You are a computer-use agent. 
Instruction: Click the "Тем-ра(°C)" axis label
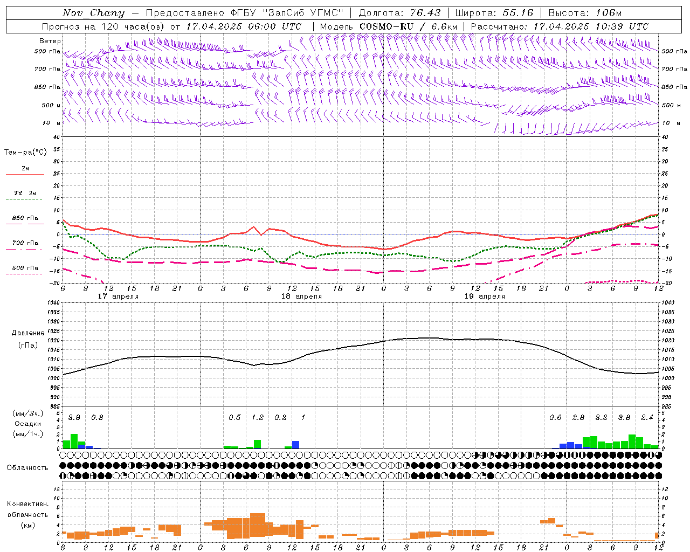click(x=25, y=153)
